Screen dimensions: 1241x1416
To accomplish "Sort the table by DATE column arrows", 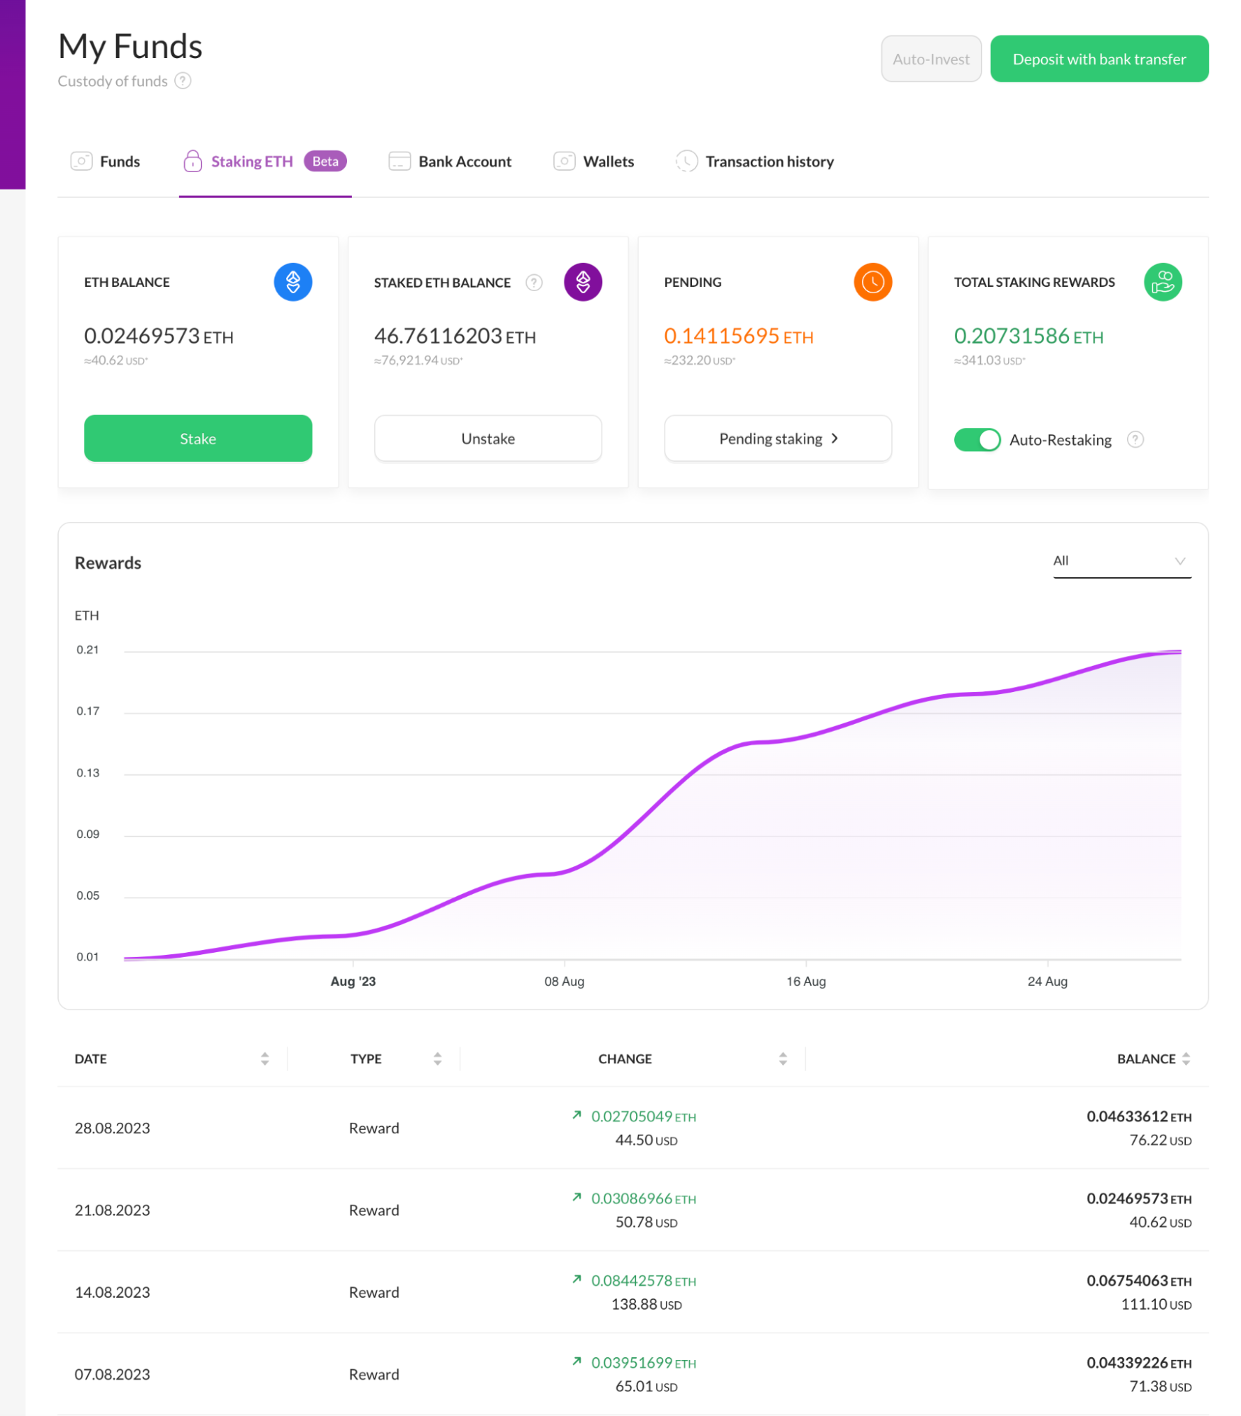I will pos(265,1058).
